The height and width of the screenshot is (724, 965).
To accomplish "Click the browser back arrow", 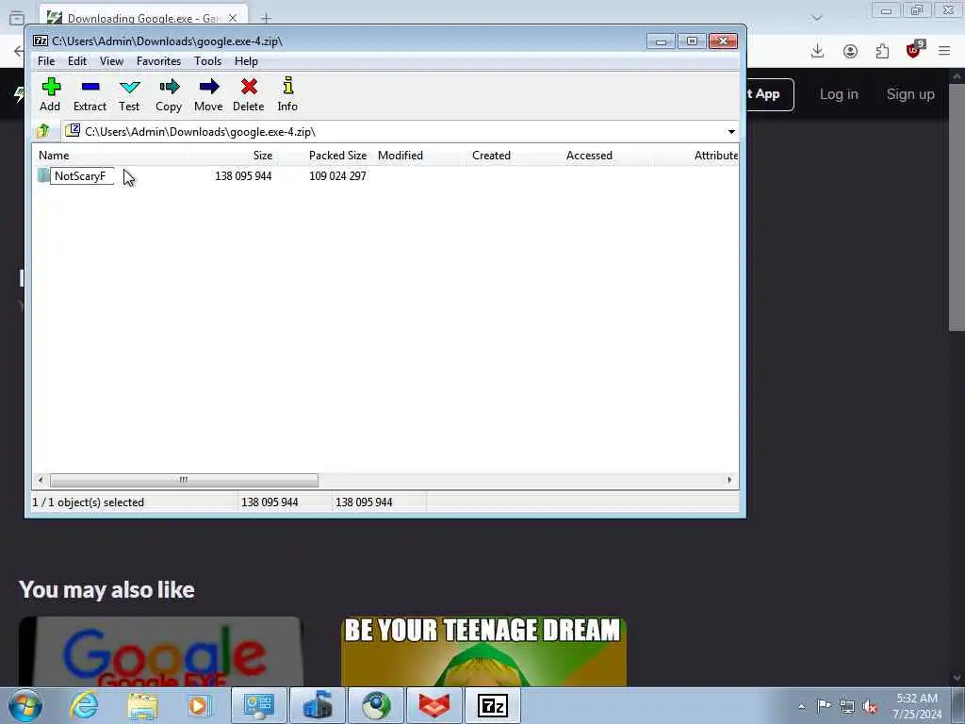I will pyautogui.click(x=19, y=51).
